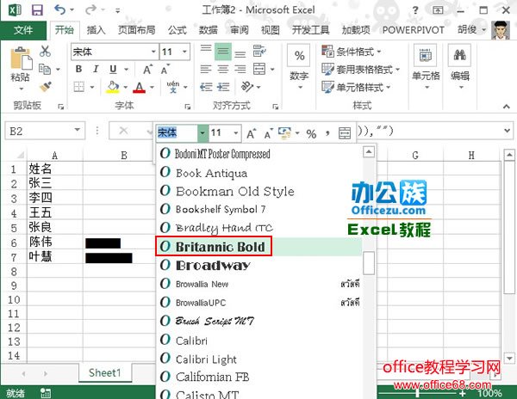517x399 pixels.
Task: Click cell A6 containing 陈伟
Action: tap(55, 242)
